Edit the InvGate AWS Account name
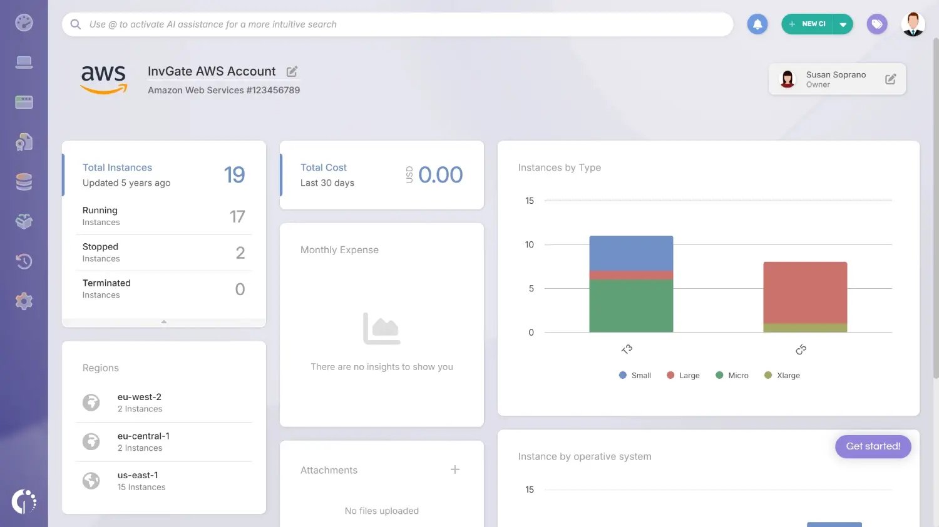The image size is (939, 527). tap(292, 71)
